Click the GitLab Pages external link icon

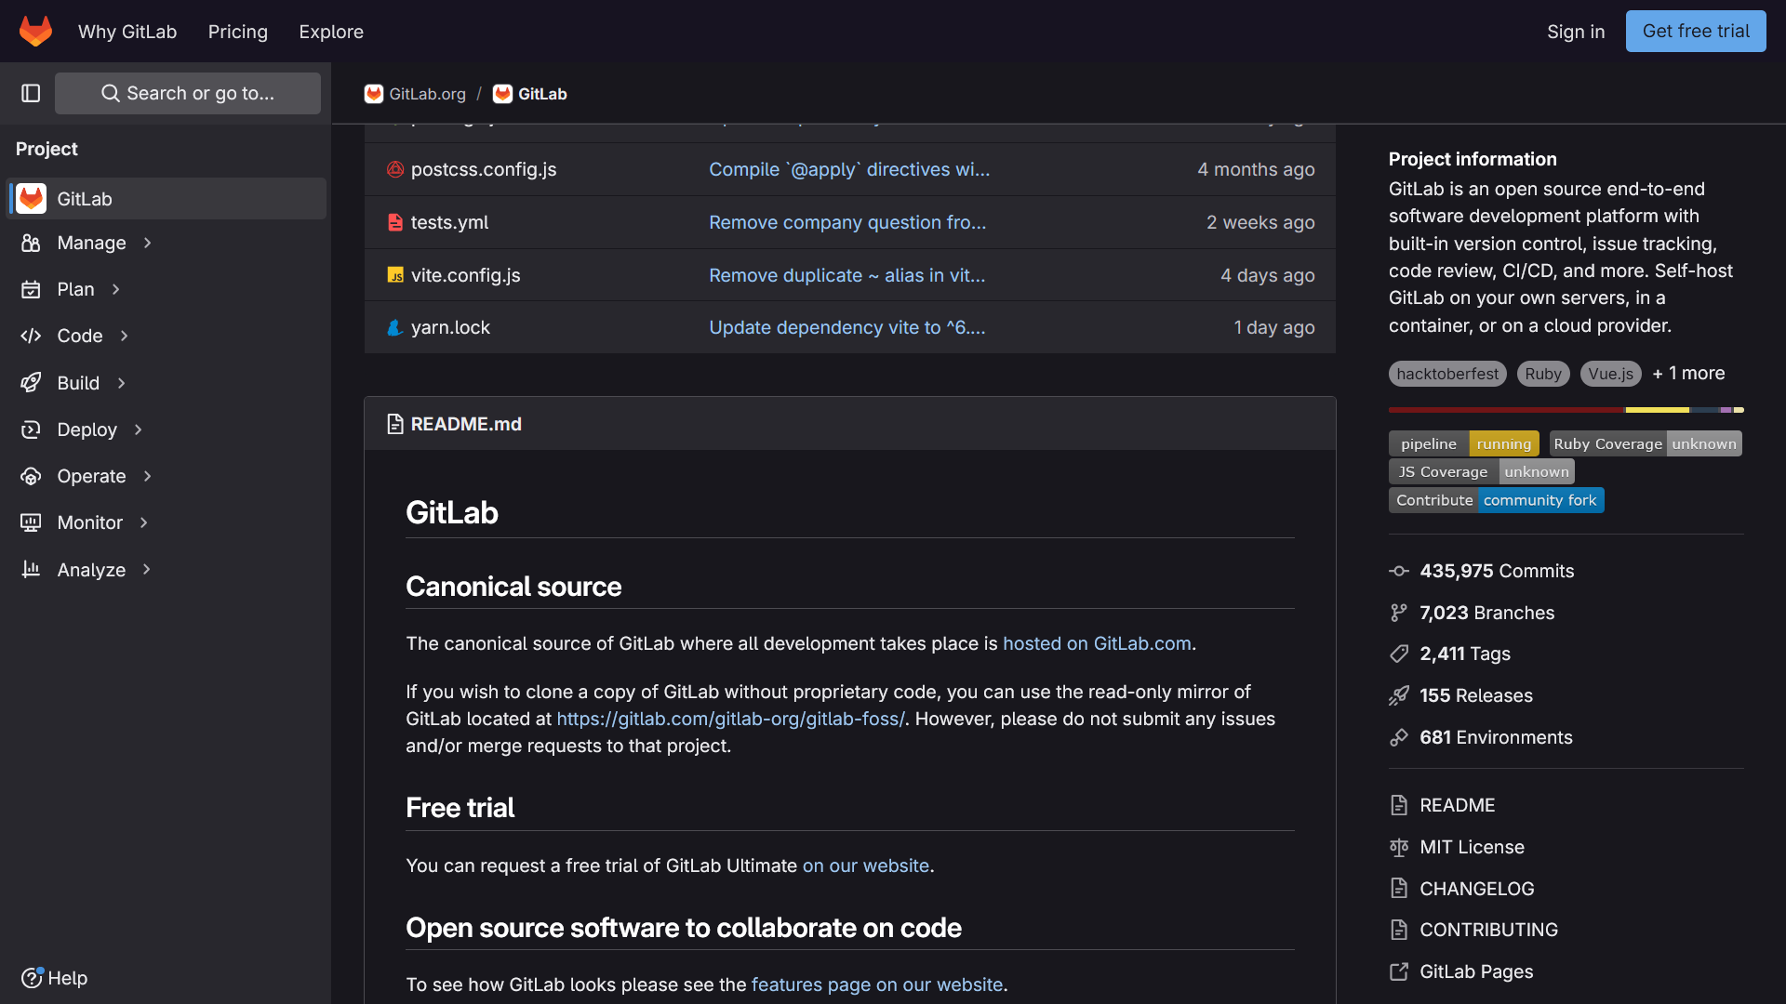point(1399,971)
